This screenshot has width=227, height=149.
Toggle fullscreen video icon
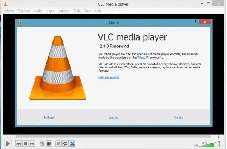point(42,144)
